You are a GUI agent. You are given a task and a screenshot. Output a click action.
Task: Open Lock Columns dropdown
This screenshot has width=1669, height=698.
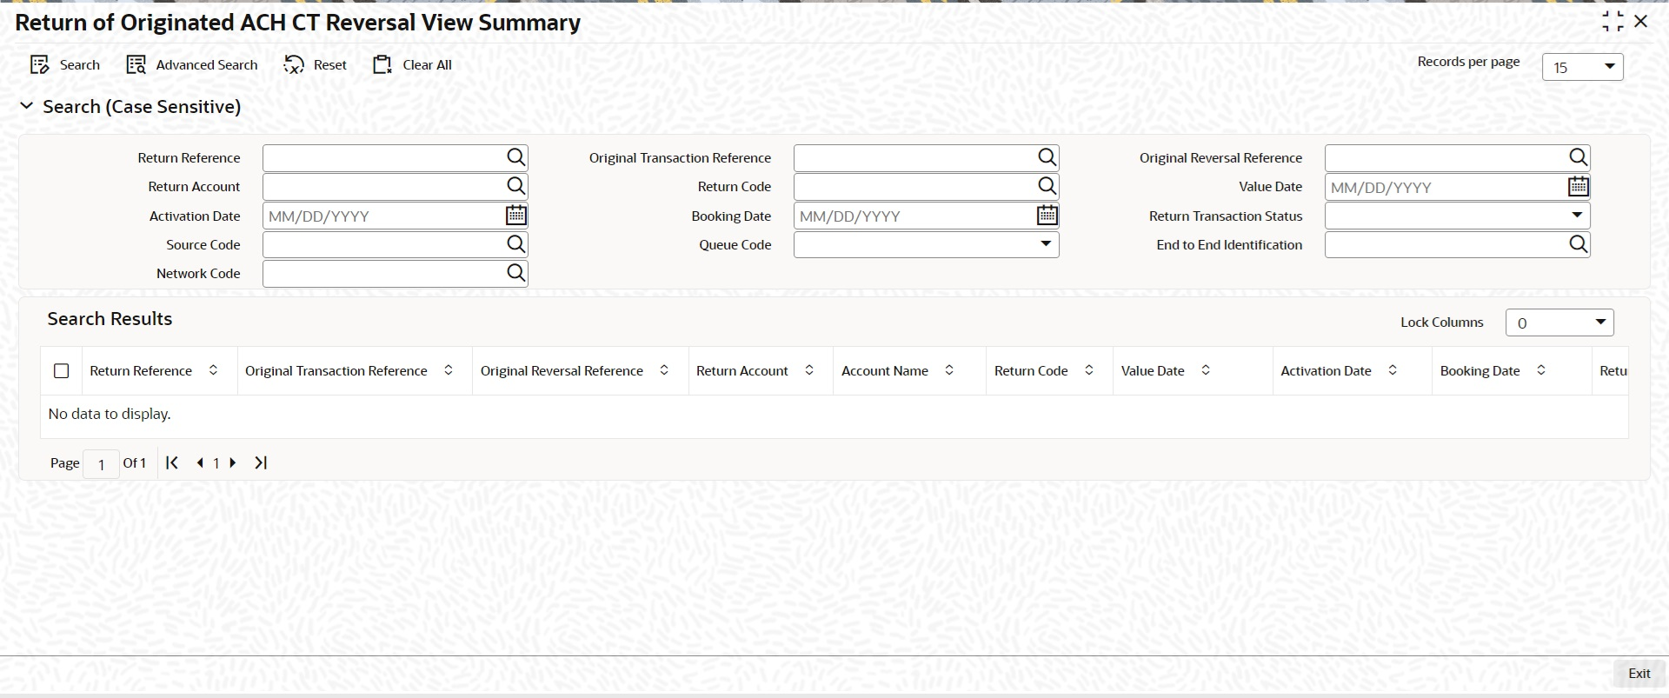[1559, 322]
